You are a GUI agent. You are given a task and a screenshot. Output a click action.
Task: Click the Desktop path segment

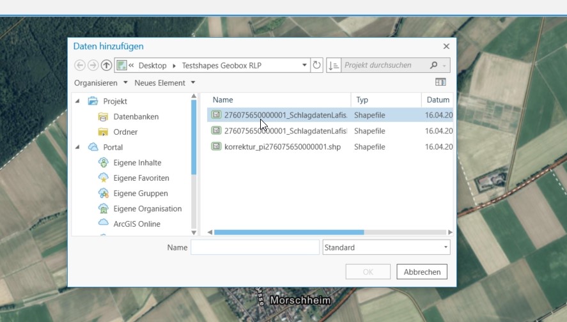pyautogui.click(x=153, y=65)
